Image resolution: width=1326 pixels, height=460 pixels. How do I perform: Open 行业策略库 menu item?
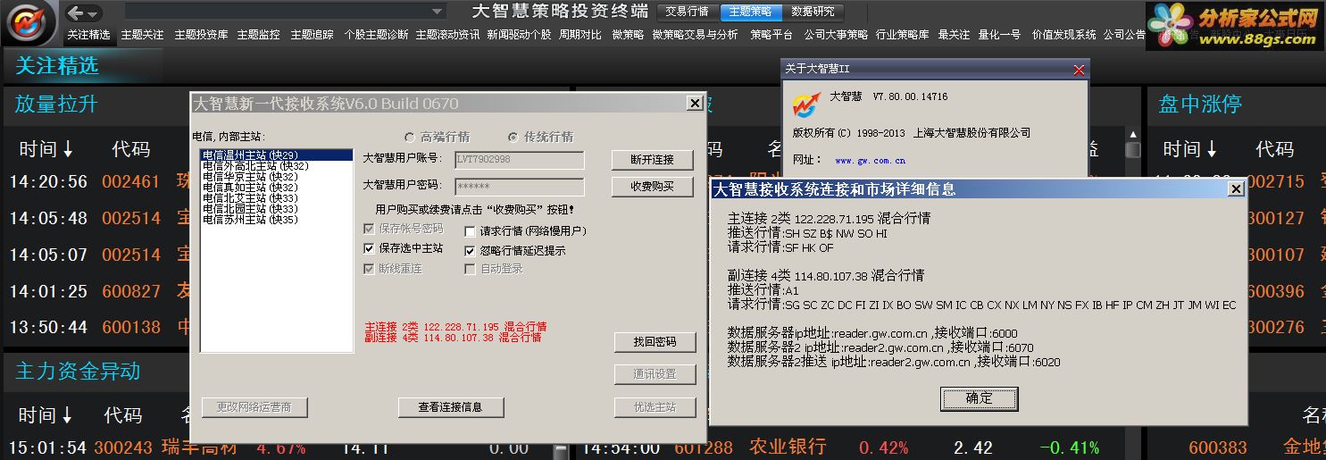point(902,35)
